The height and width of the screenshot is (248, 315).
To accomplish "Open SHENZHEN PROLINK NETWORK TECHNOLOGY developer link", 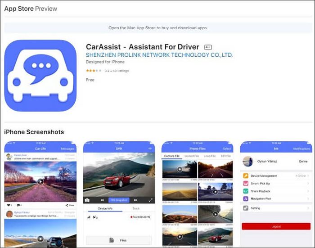I will pos(159,55).
